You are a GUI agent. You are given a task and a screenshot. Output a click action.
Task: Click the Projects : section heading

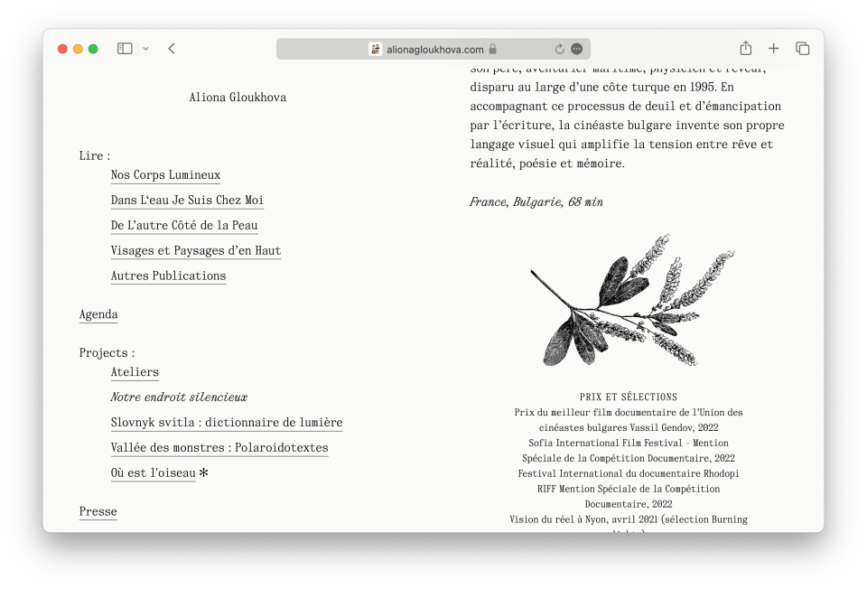click(107, 353)
